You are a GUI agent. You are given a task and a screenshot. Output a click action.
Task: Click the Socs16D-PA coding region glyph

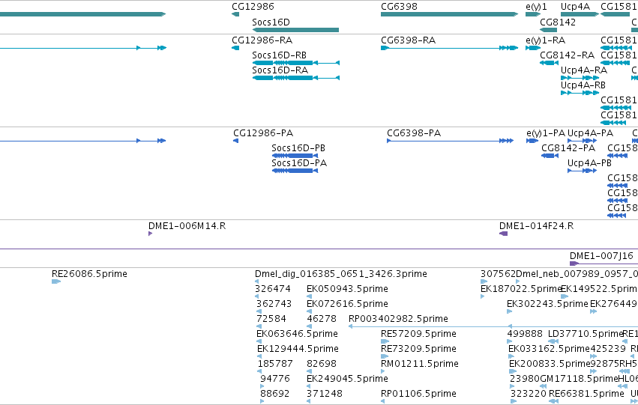coord(295,171)
